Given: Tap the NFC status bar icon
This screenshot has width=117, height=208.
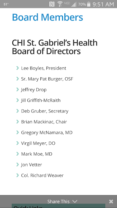Looking at the screenshot, I should coord(52,4).
